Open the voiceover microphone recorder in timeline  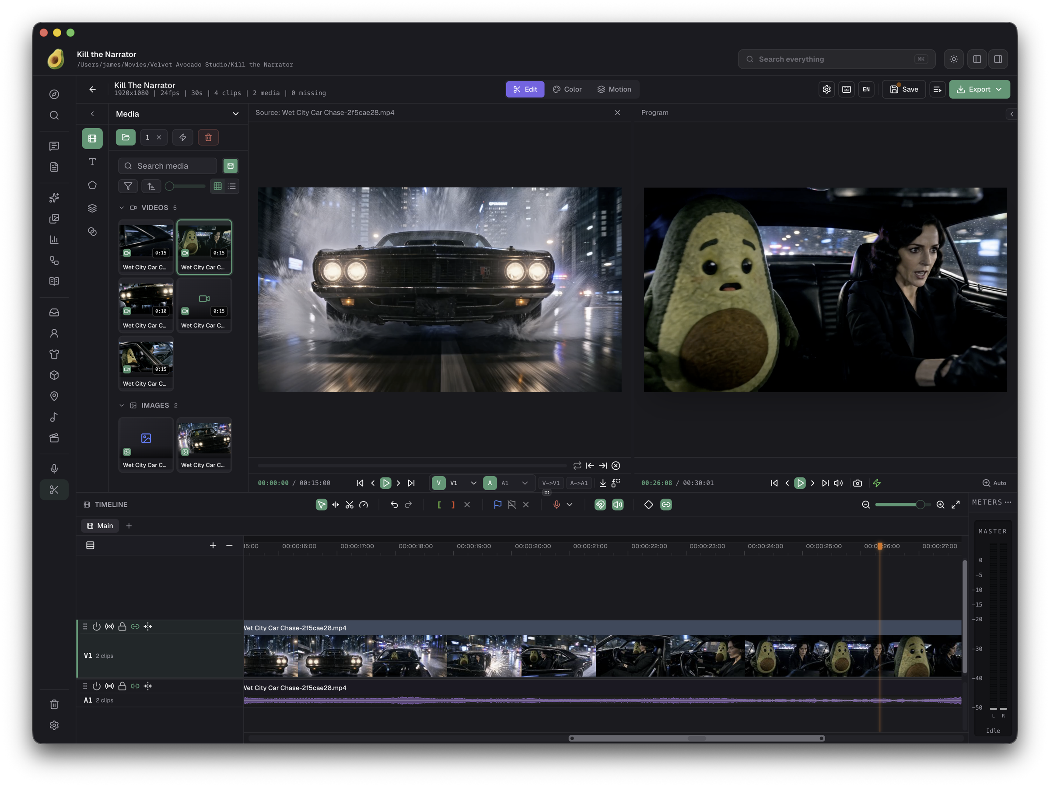pos(556,505)
